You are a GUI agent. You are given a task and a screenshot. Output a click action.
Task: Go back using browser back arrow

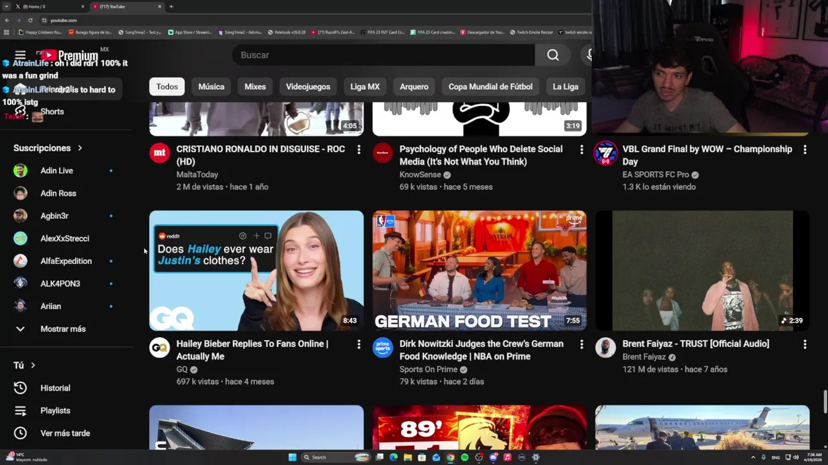(x=6, y=20)
